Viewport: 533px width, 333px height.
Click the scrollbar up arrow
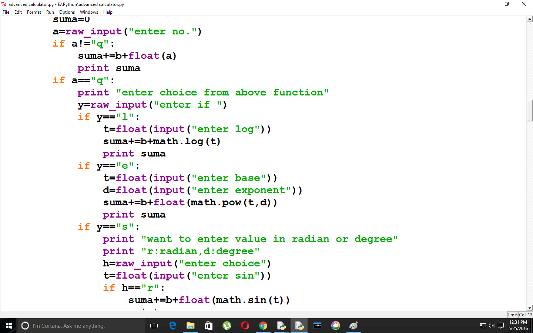530,19
